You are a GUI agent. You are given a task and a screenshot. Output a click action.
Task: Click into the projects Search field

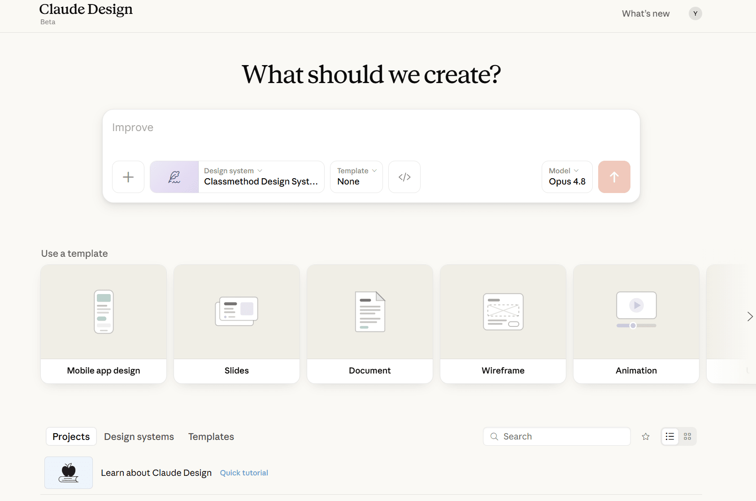[557, 436]
